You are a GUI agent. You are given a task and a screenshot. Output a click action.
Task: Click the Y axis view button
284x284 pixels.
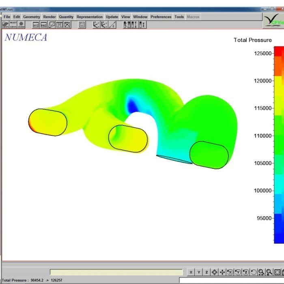(x=199, y=272)
